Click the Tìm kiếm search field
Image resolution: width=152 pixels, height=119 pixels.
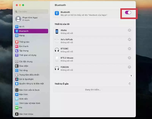(x=31, y=12)
